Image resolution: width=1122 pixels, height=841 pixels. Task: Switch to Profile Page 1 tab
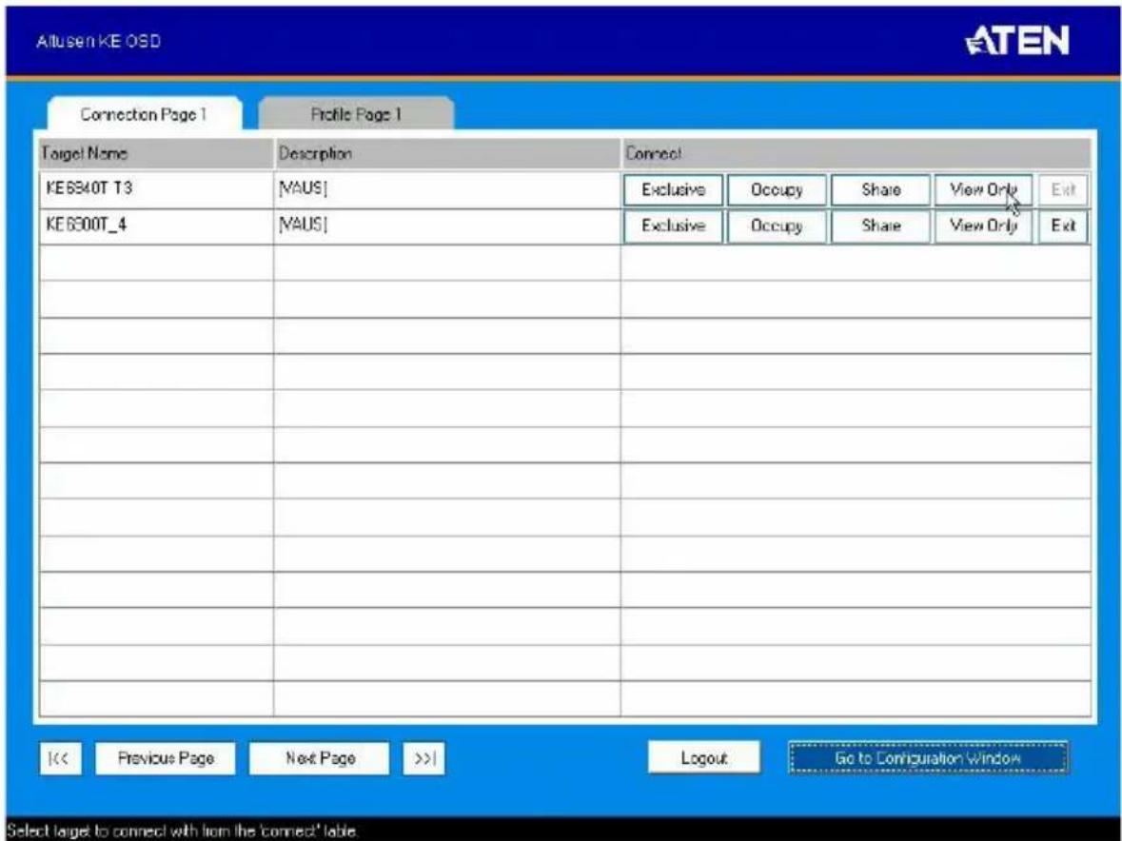pos(356,114)
